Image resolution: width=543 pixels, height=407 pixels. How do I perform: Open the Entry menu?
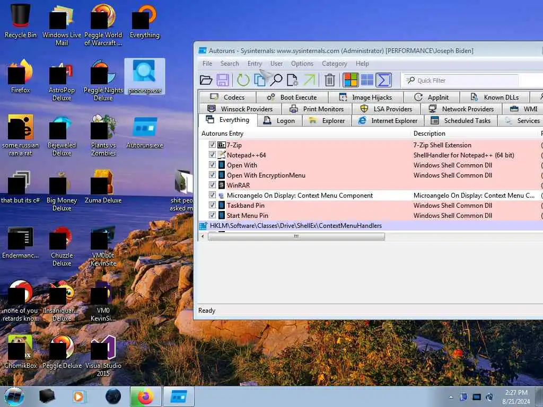click(255, 64)
